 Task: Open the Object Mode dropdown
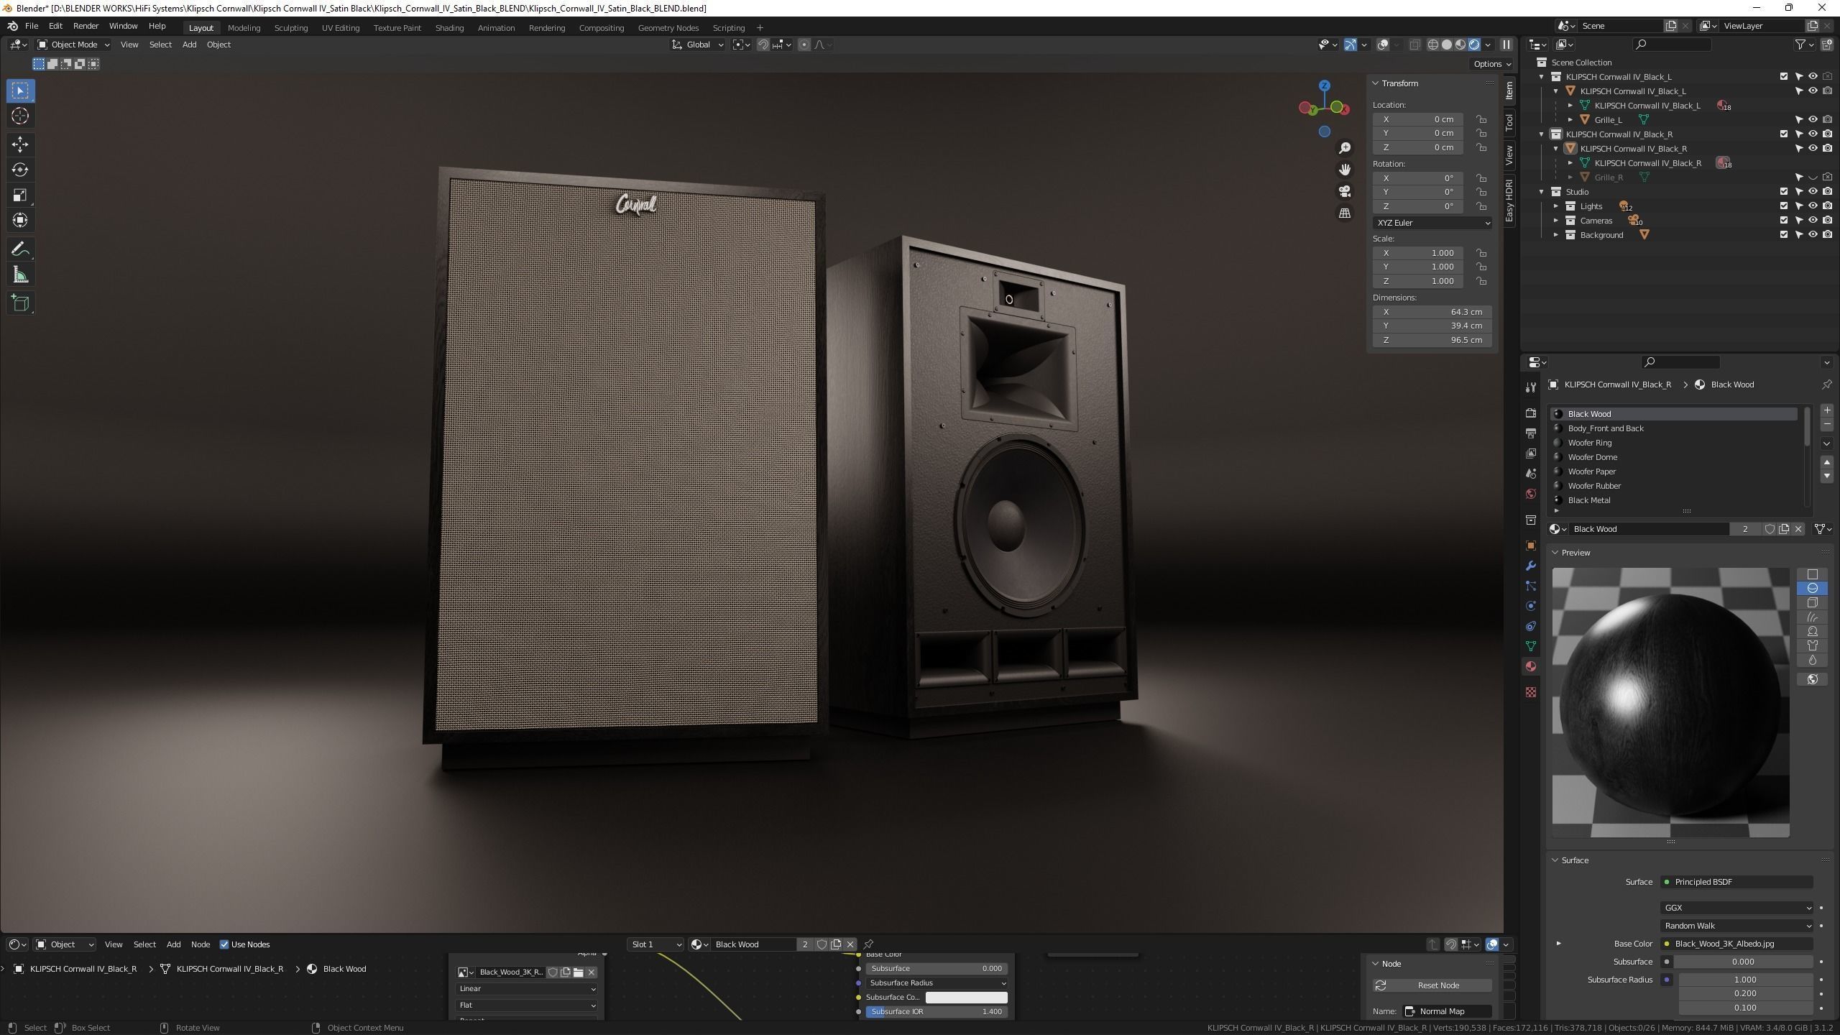coord(73,45)
